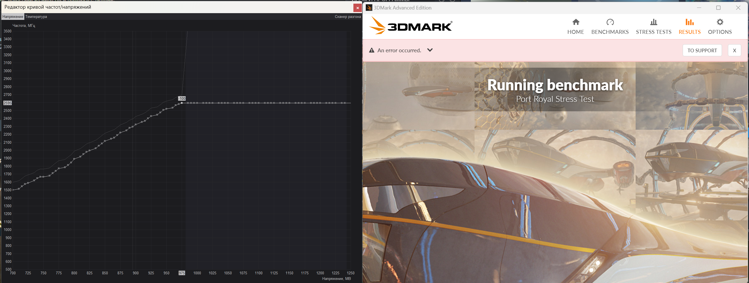Maximize the 3DMark window
Viewport: 749px width, 283px height.
click(x=718, y=8)
